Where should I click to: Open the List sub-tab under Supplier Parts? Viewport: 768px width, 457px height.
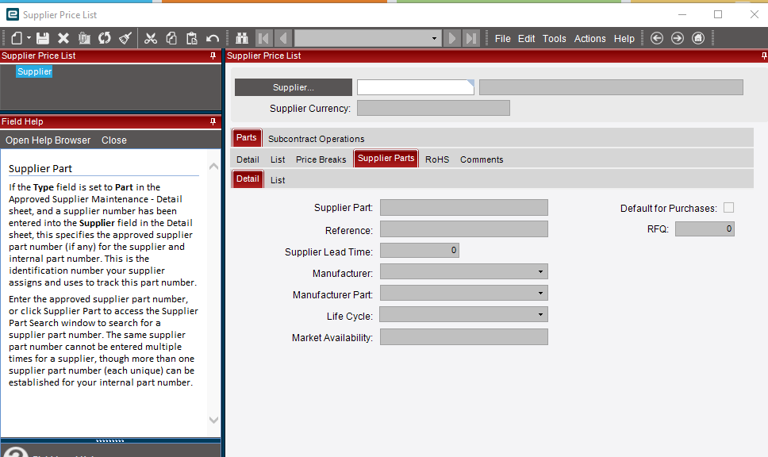point(278,180)
